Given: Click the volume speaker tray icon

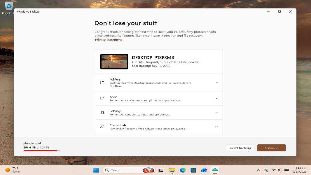Looking at the screenshot, I should pyautogui.click(x=280, y=170).
